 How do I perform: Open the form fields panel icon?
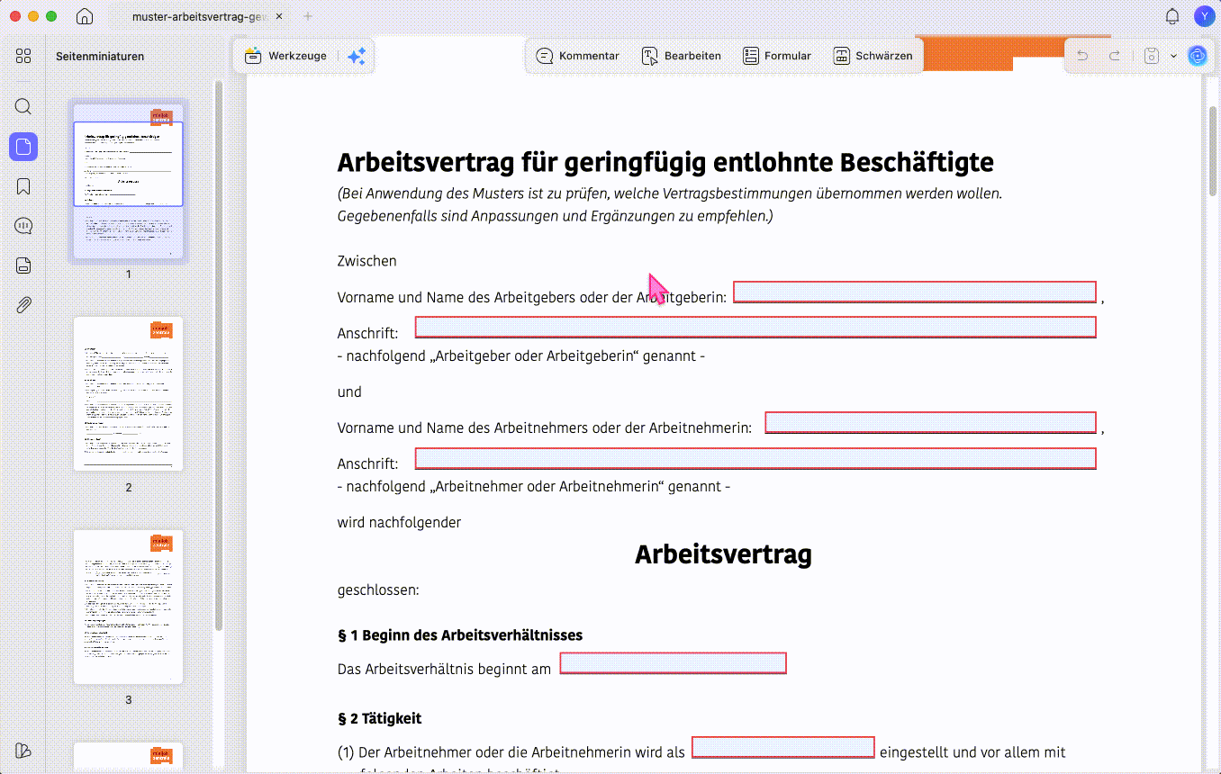point(23,265)
